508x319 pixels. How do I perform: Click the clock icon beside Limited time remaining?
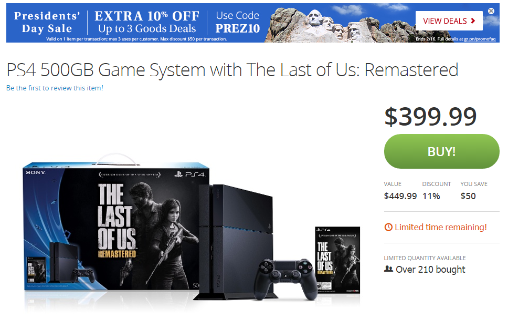click(388, 227)
